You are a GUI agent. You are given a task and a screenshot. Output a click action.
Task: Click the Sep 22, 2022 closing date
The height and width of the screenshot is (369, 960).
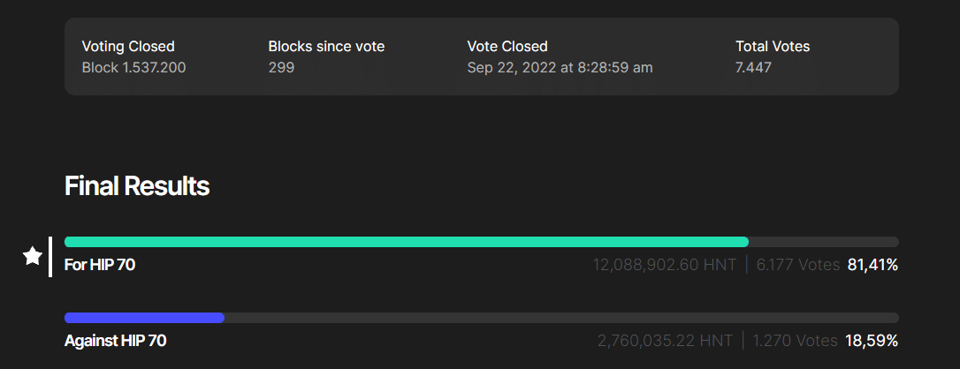tap(560, 67)
